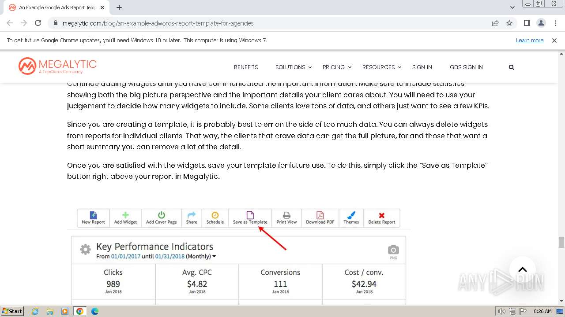Screen dimensions: 565x317
Task: Open the tab search chevron
Action: point(512,7)
